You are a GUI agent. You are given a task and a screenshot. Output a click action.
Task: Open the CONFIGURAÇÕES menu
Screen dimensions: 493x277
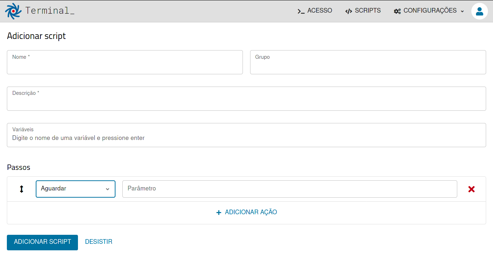click(429, 11)
